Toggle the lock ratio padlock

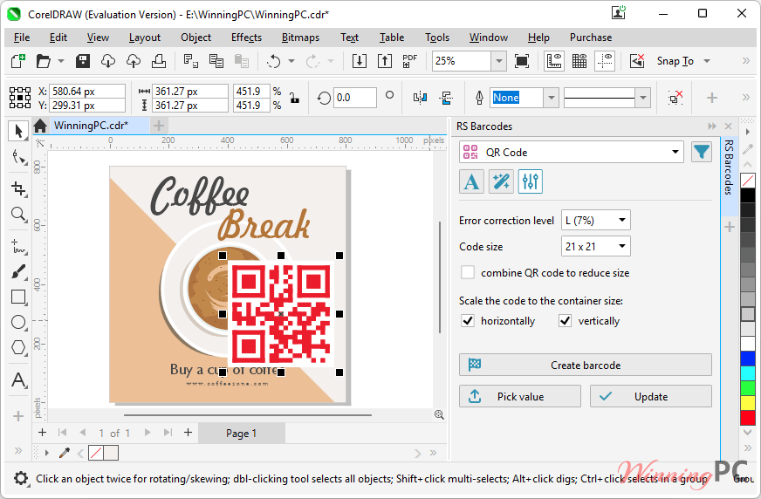click(x=294, y=98)
